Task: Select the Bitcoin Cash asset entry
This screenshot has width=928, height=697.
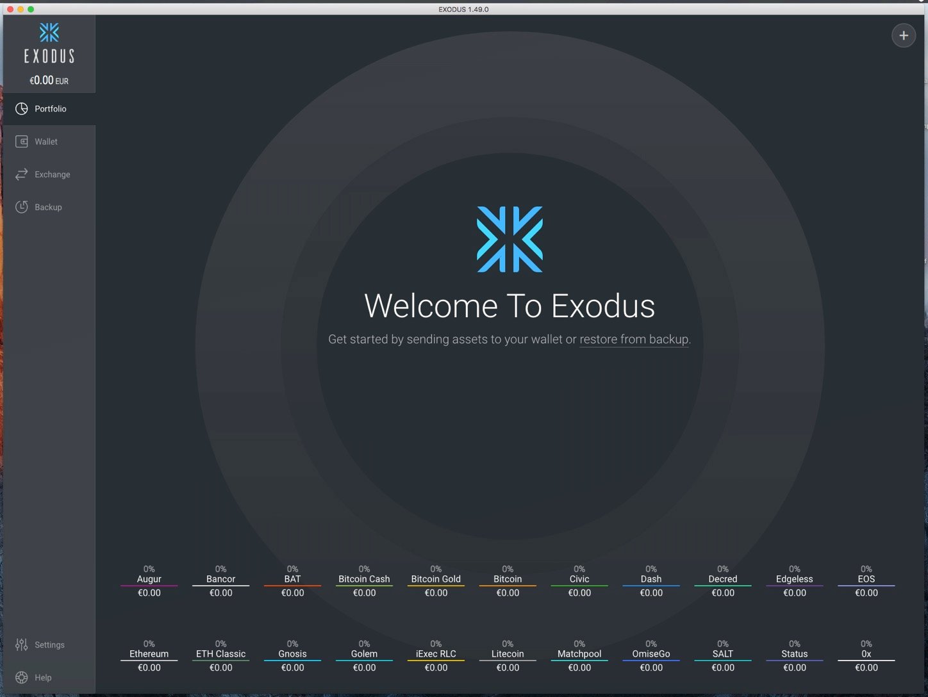Action: click(365, 581)
